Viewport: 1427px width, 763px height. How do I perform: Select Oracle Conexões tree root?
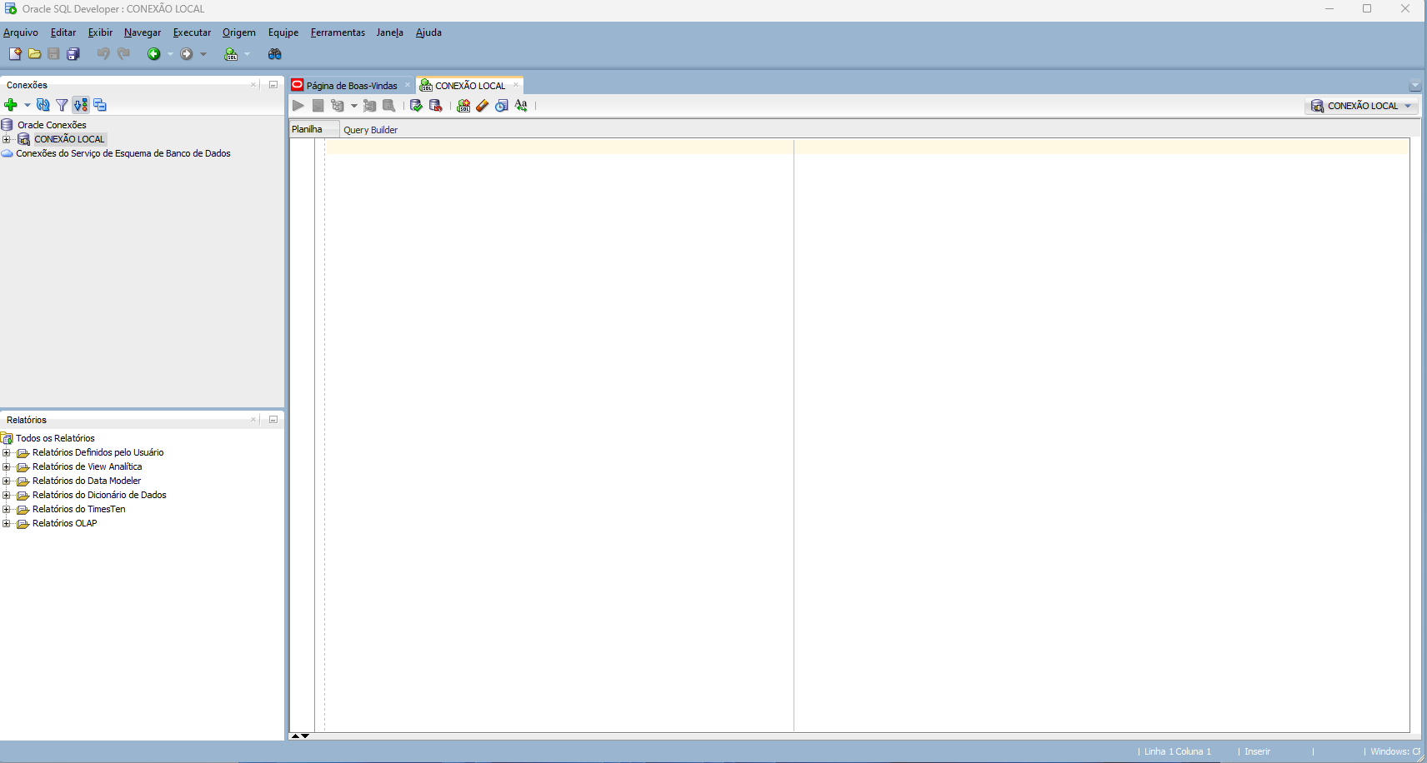coord(52,125)
